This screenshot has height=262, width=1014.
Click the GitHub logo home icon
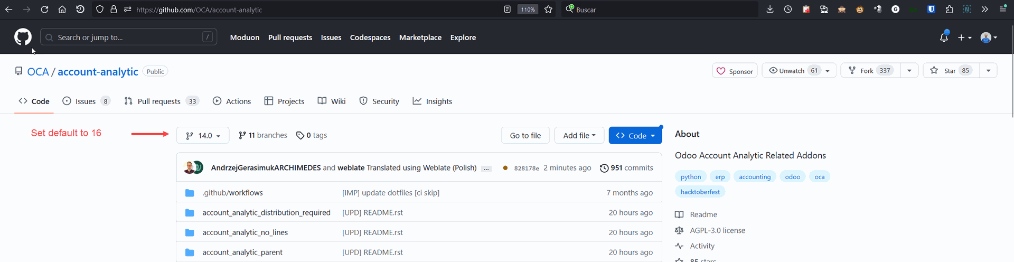pyautogui.click(x=23, y=38)
